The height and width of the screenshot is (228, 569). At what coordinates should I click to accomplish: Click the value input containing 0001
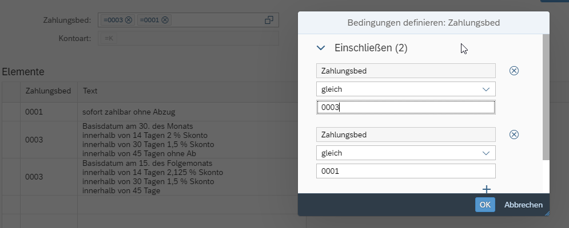(405, 171)
